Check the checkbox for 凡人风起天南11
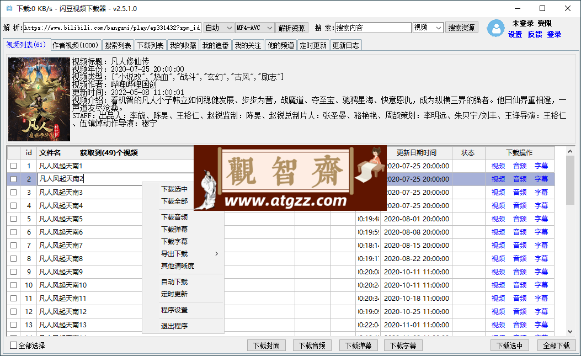This screenshot has height=356, width=581. pyautogui.click(x=14, y=299)
